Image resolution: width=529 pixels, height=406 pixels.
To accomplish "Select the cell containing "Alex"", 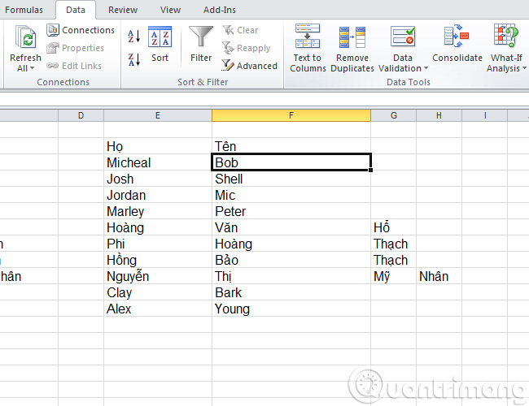I will pyautogui.click(x=158, y=309).
